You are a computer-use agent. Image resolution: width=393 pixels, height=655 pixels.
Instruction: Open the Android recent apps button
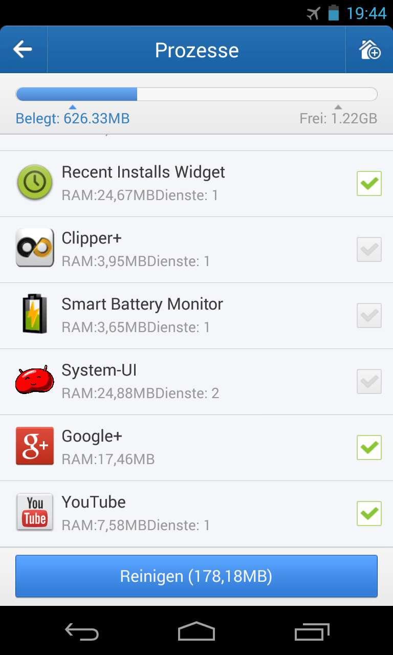click(x=312, y=632)
